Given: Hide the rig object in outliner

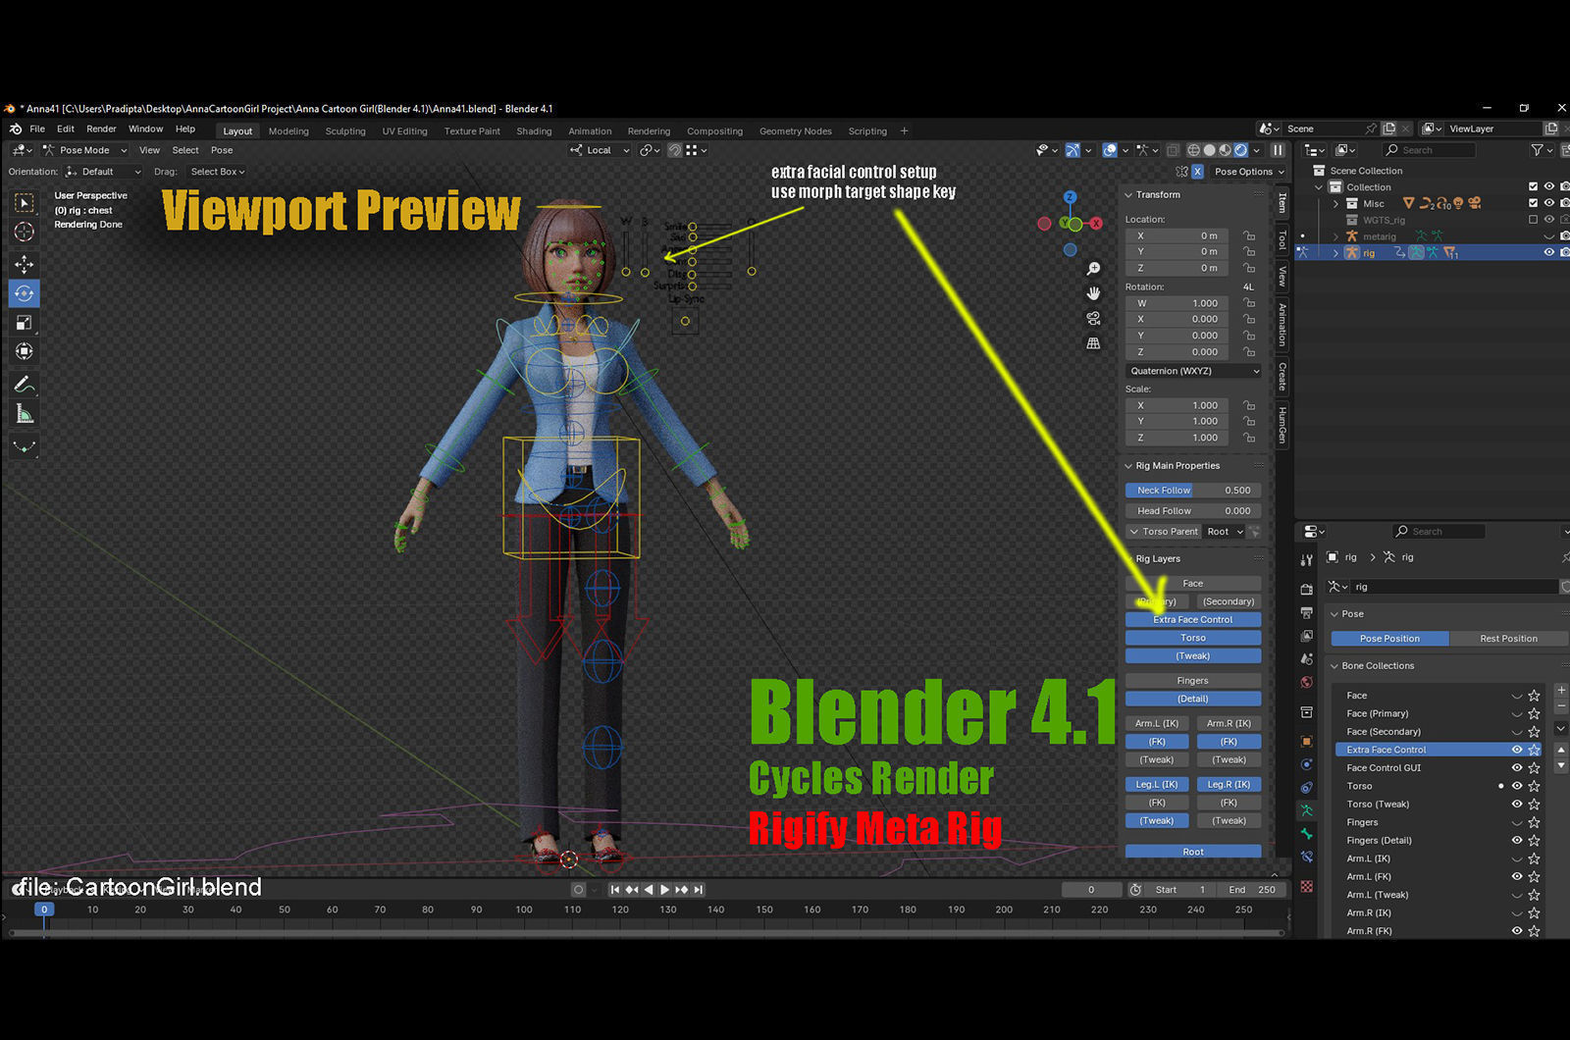Looking at the screenshot, I should click(x=1549, y=252).
